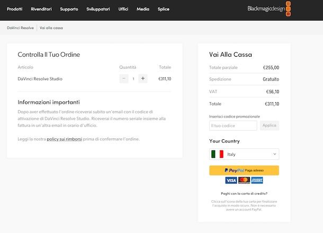Click the subtotal value €255,00
323x233 pixels.
[x=271, y=68]
